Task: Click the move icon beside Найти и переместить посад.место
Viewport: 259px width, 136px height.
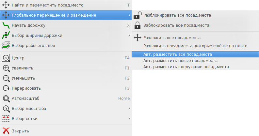Action: click(x=6, y=5)
